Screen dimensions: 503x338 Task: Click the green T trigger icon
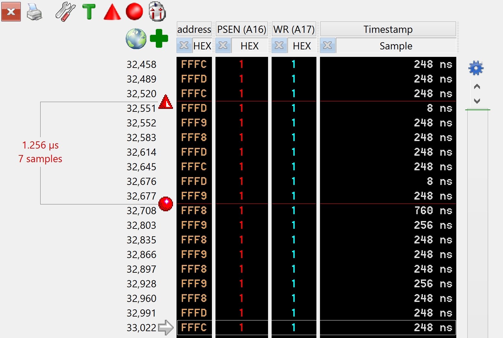click(x=89, y=12)
